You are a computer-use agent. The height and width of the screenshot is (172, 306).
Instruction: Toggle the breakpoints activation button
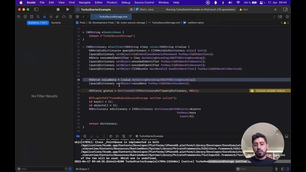coord(78,136)
